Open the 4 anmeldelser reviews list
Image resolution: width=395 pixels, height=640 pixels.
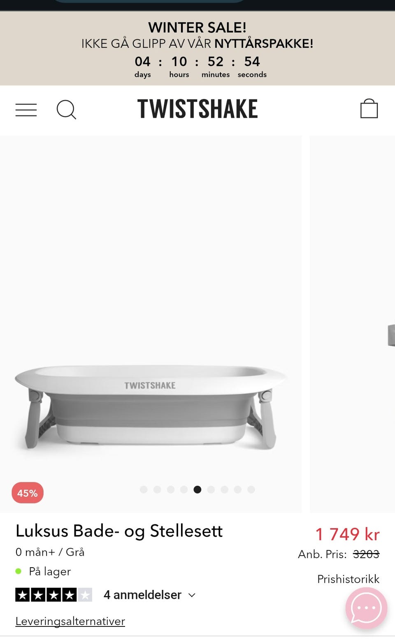(142, 595)
